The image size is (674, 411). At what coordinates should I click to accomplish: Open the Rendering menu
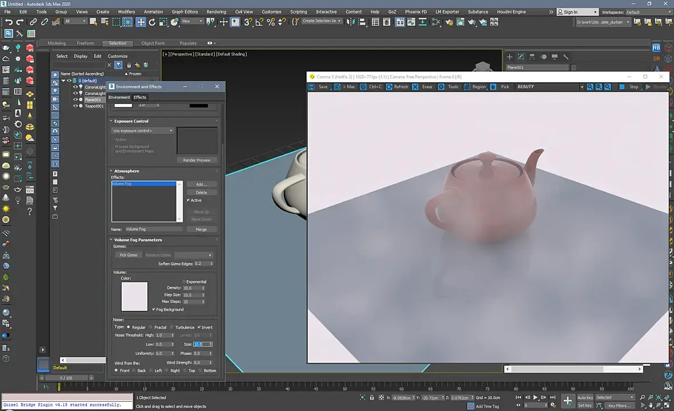pos(216,11)
